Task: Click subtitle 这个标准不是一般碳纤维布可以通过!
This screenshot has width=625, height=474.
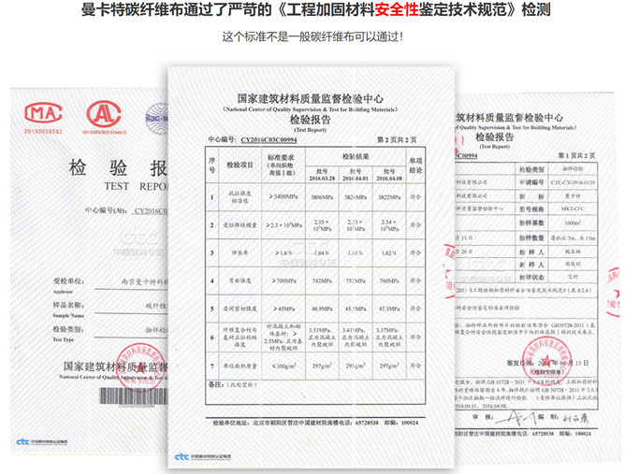Action: pos(312,36)
